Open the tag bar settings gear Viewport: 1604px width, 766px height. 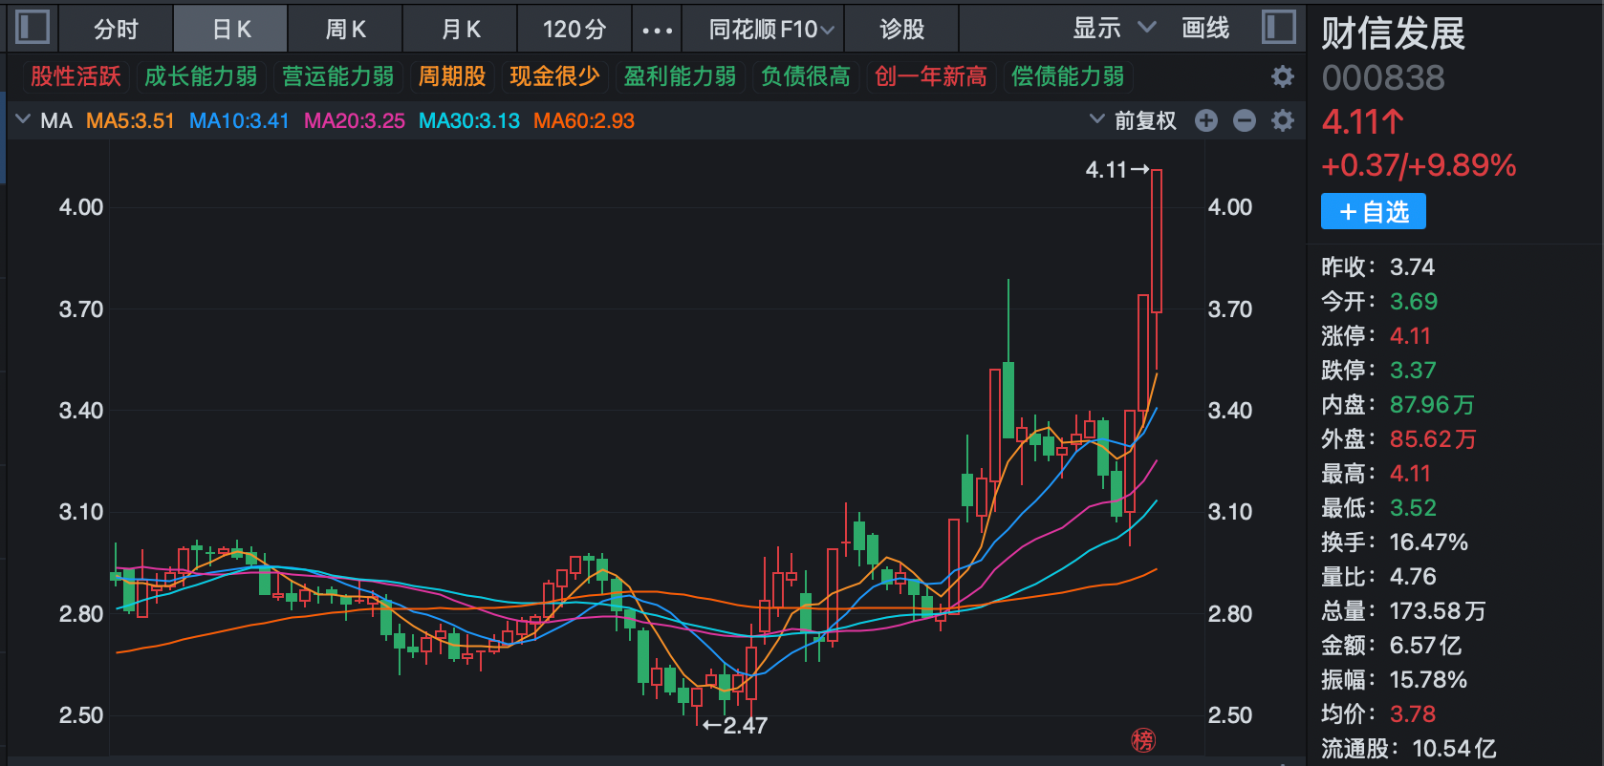point(1283,76)
